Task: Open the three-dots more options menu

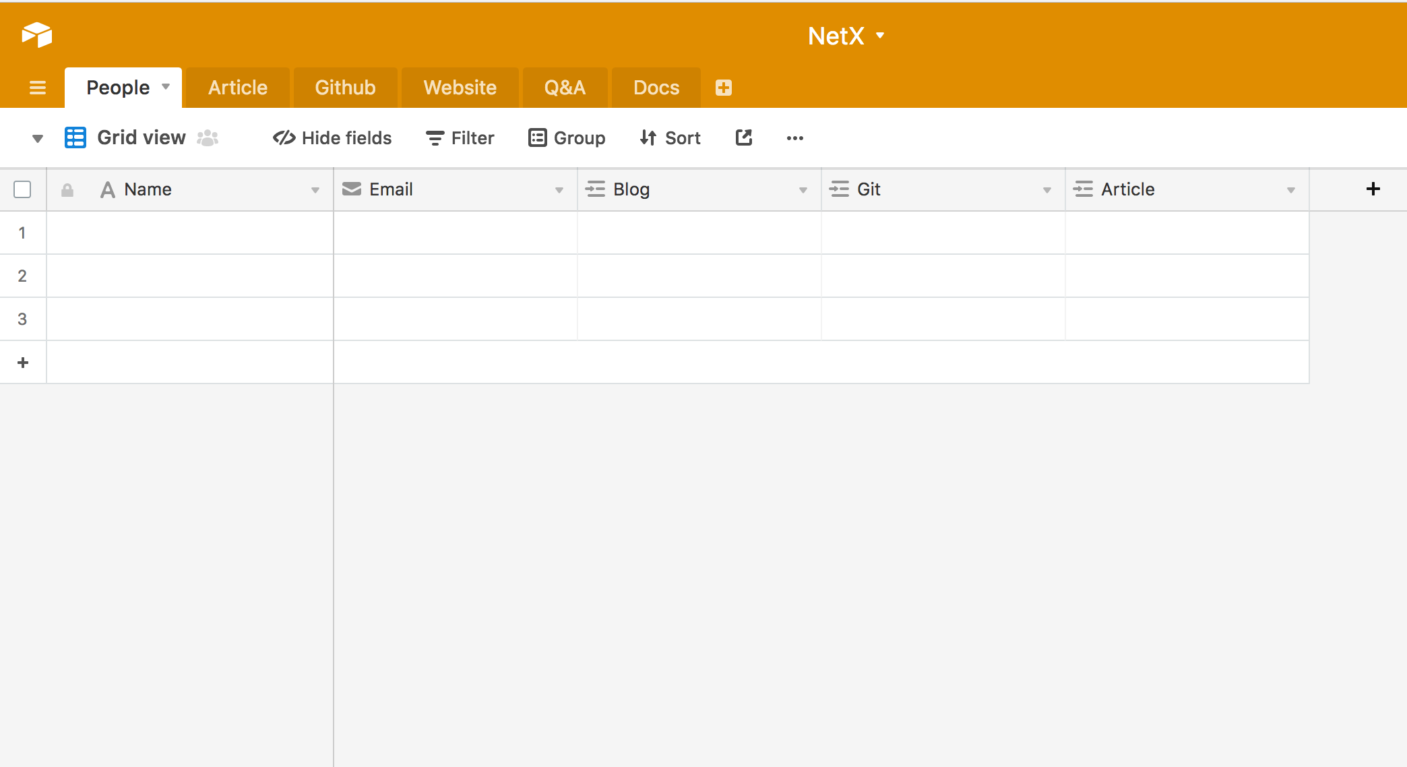Action: tap(794, 138)
